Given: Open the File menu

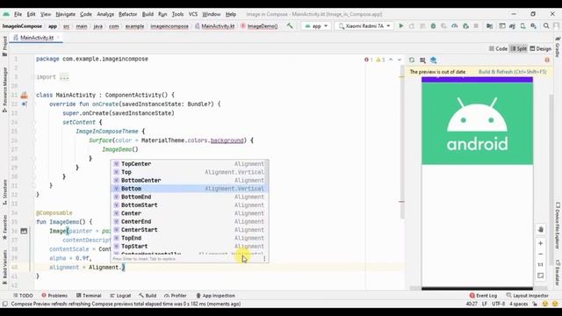Looking at the screenshot, I should 18,14.
